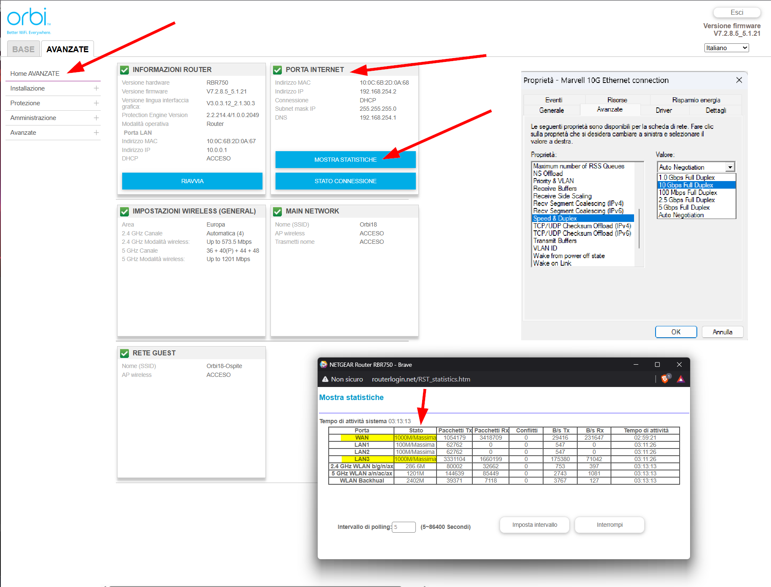Click the MOSTRA STATISTICHE button
The image size is (771, 587).
[345, 160]
